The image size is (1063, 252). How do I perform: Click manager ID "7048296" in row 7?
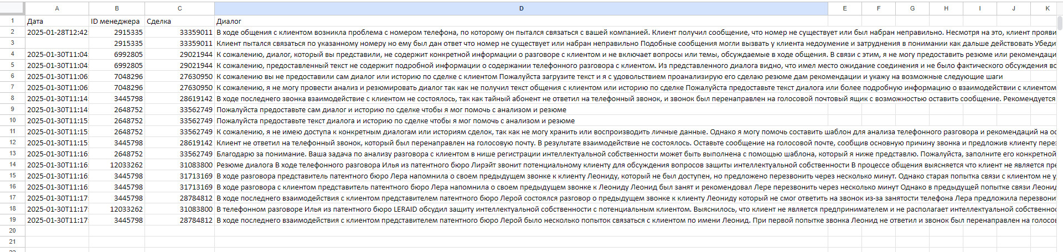pos(117,87)
